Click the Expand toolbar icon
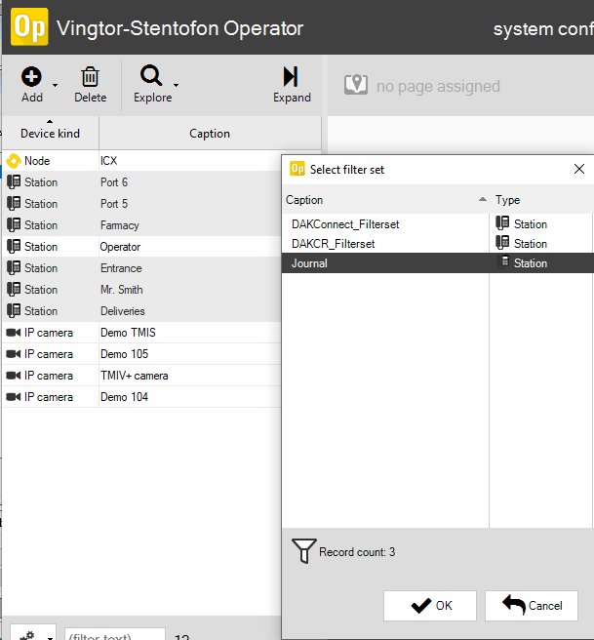 pyautogui.click(x=291, y=77)
